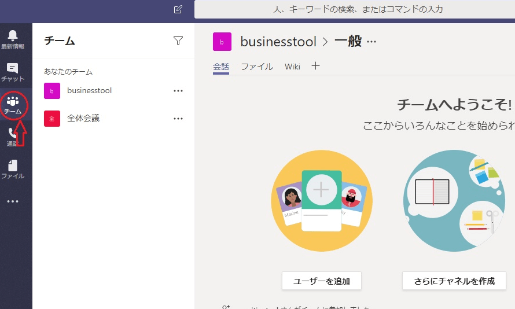Viewport: 515px width, 309px height.
Task: Click the さらにチャネルを作成 button
Action: 454,281
